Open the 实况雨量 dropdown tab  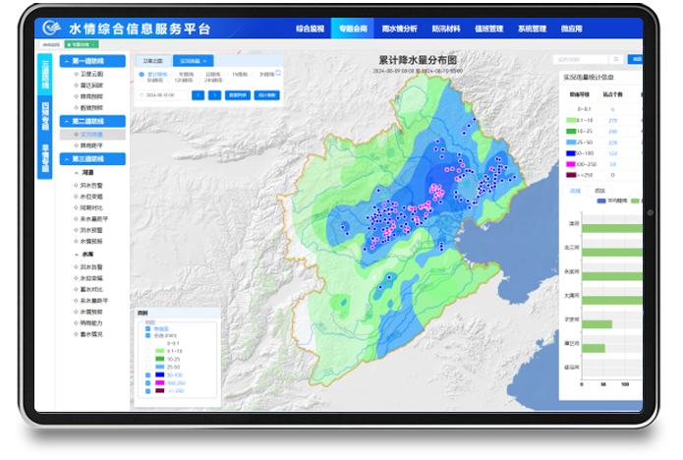193,60
